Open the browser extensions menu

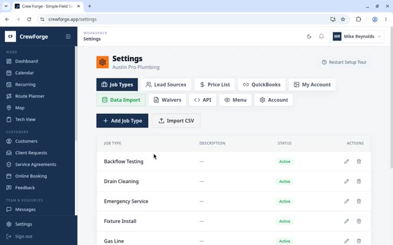[x=359, y=19]
